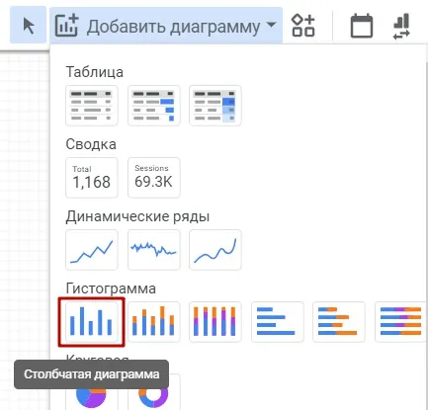Click the Сводка section heading
428x410 pixels.
(91, 144)
